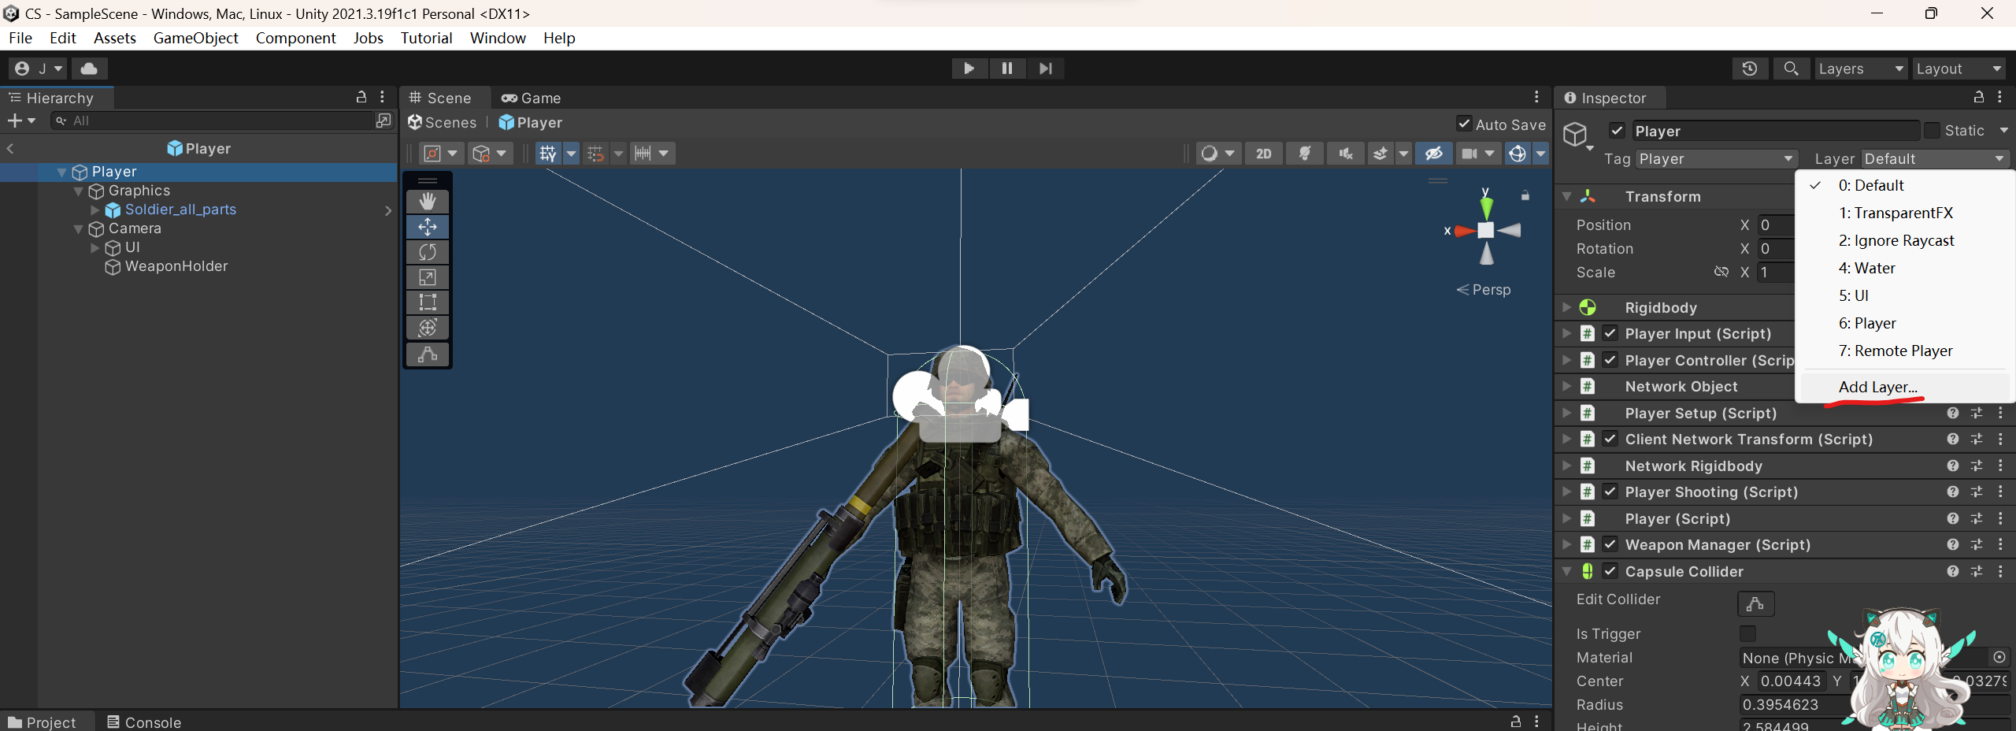Viewport: 2016px width, 731px height.
Task: Disable the Capsule Collider checkbox
Action: (1610, 571)
